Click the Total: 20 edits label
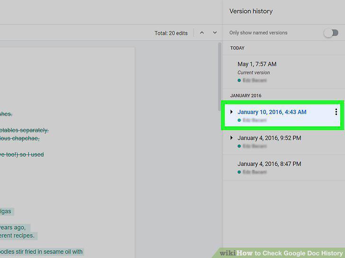The image size is (345, 258). pos(171,33)
